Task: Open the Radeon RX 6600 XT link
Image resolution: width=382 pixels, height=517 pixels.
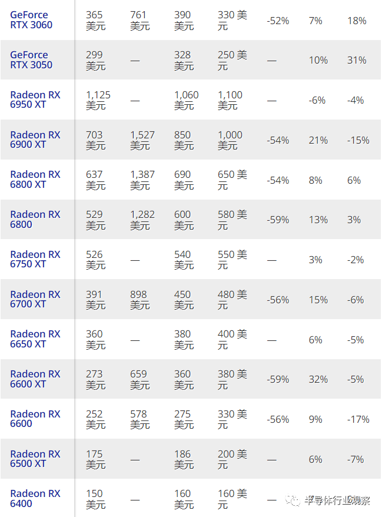Action: click(x=35, y=379)
